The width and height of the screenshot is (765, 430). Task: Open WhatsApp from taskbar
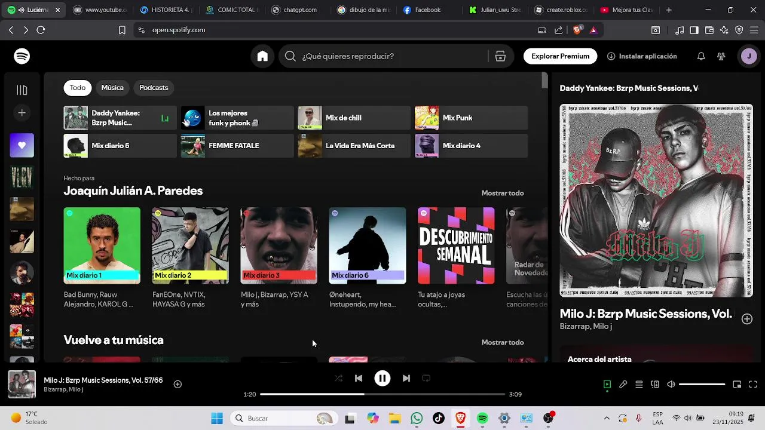(x=417, y=419)
